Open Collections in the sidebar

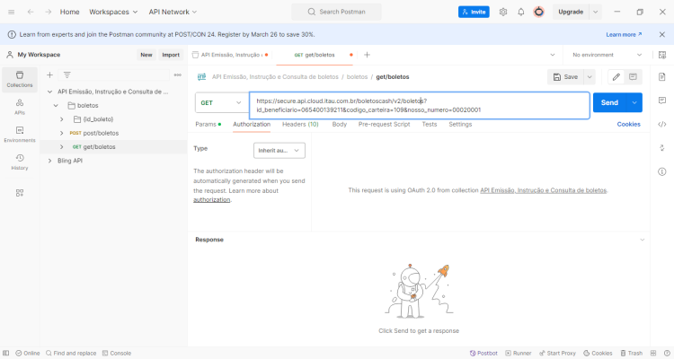point(20,80)
